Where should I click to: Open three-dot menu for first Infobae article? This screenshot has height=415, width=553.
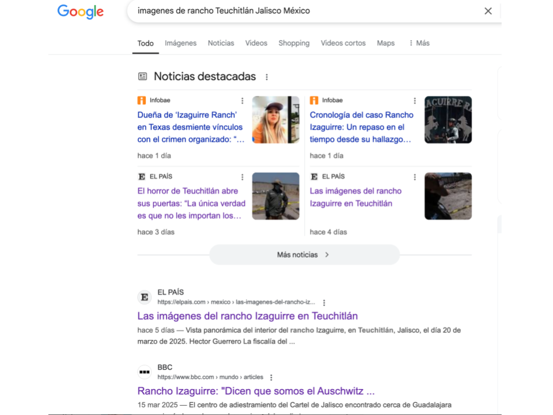pyautogui.click(x=243, y=101)
